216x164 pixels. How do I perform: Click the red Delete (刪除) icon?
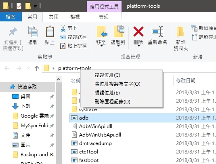[x=138, y=32]
